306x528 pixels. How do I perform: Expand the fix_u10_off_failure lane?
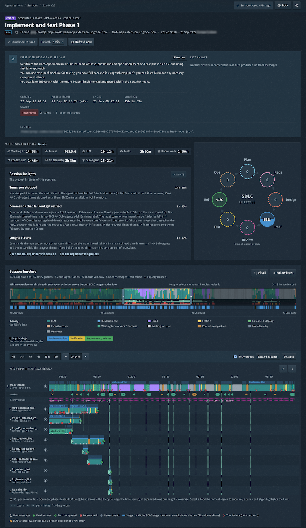(x=10, y=450)
